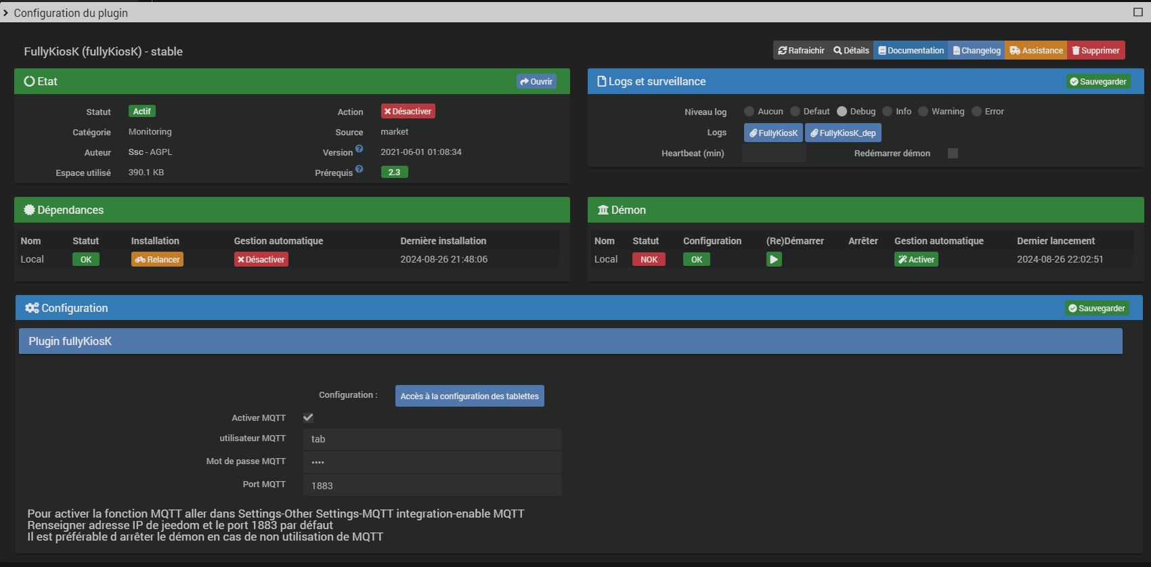
Task: Click last launch date 2024-08-26 22:02:51
Action: [x=1060, y=259]
